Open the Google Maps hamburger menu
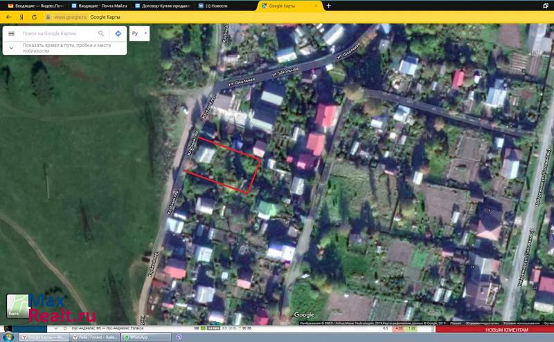 (11, 33)
